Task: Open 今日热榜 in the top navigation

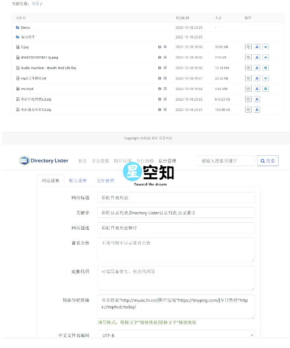Action: (145, 161)
